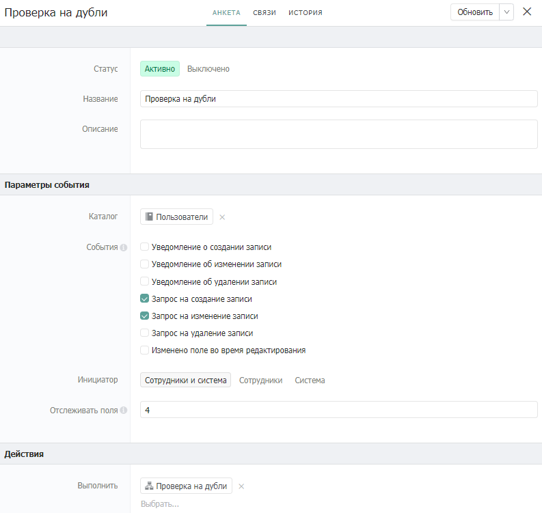Image resolution: width=542 pixels, height=513 pixels.
Task: Close the form with the X icon
Action: pos(527,12)
